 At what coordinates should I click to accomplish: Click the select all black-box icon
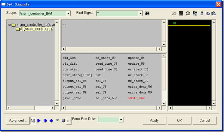click(x=181, y=14)
